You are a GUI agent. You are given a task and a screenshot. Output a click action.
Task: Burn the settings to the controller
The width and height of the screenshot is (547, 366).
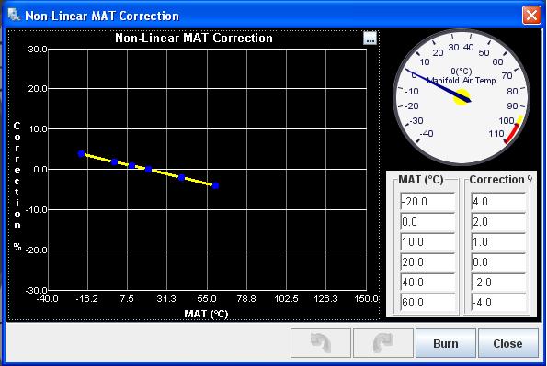click(x=446, y=343)
